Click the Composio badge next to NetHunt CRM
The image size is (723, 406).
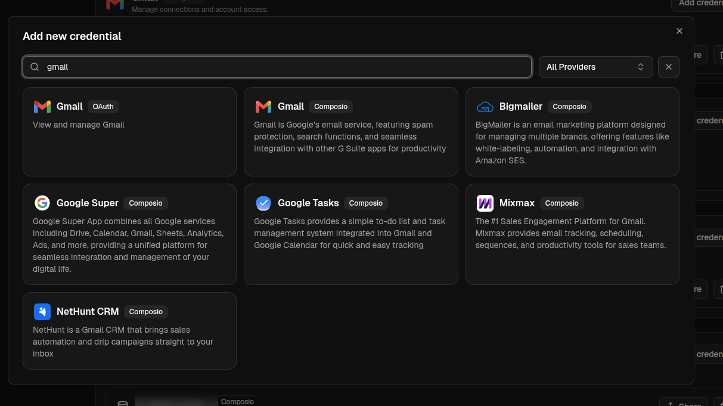click(x=146, y=312)
